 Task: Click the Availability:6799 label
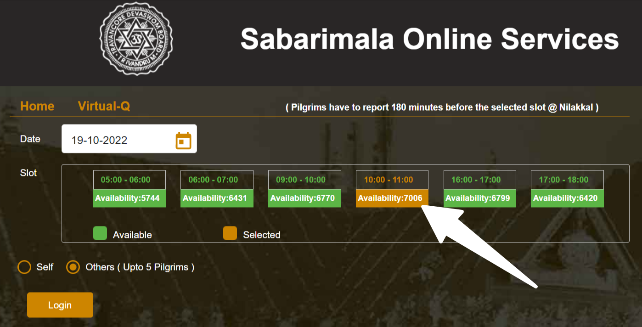coord(479,198)
